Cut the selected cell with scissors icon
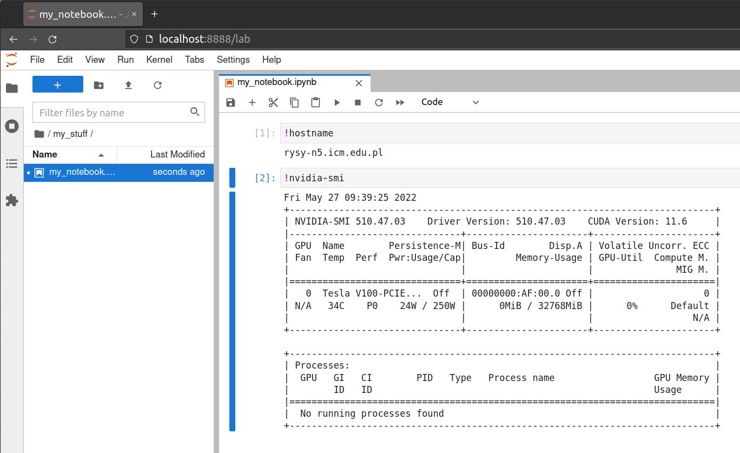This screenshot has width=740, height=453. [273, 102]
